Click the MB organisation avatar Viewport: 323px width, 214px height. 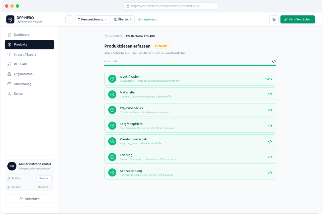pyautogui.click(x=12, y=166)
